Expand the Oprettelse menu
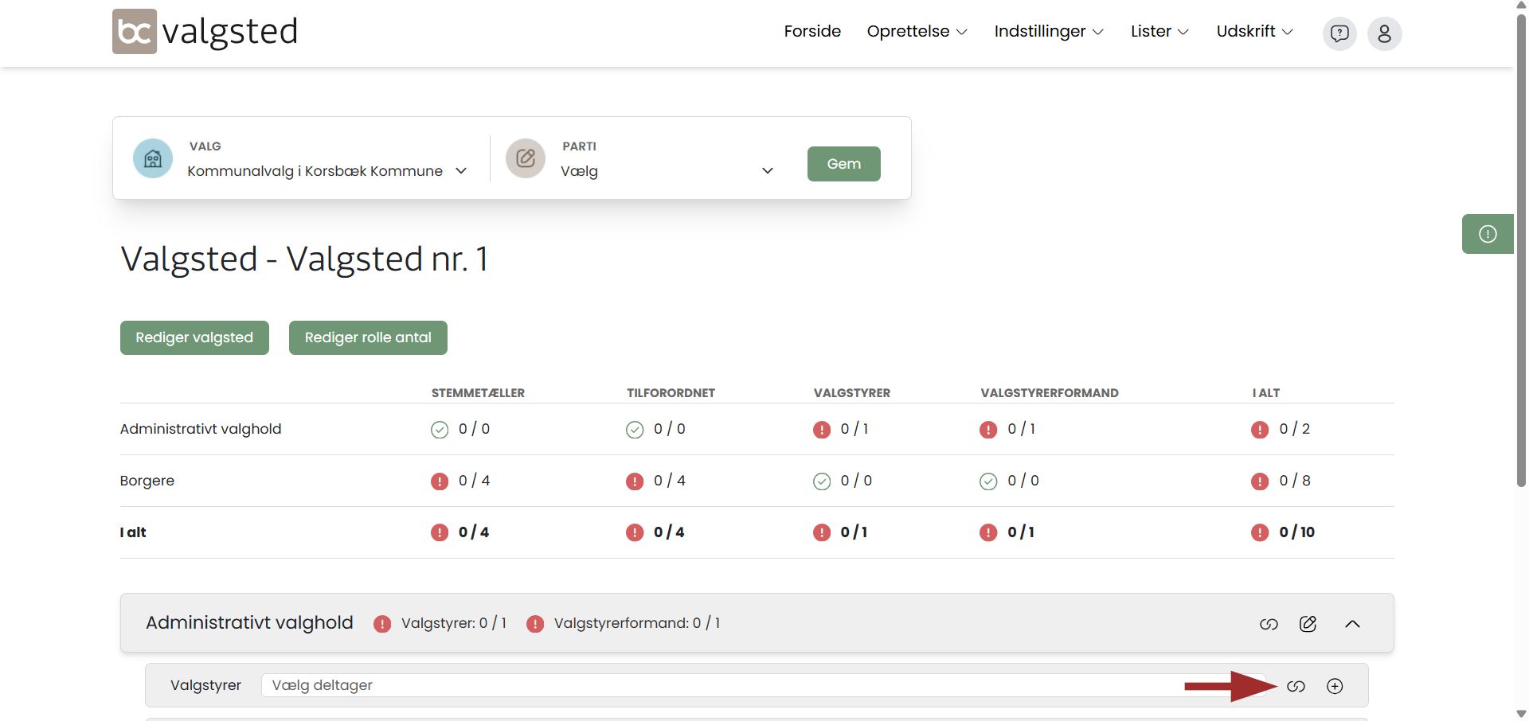Screen dimensions: 1529x721 917,32
